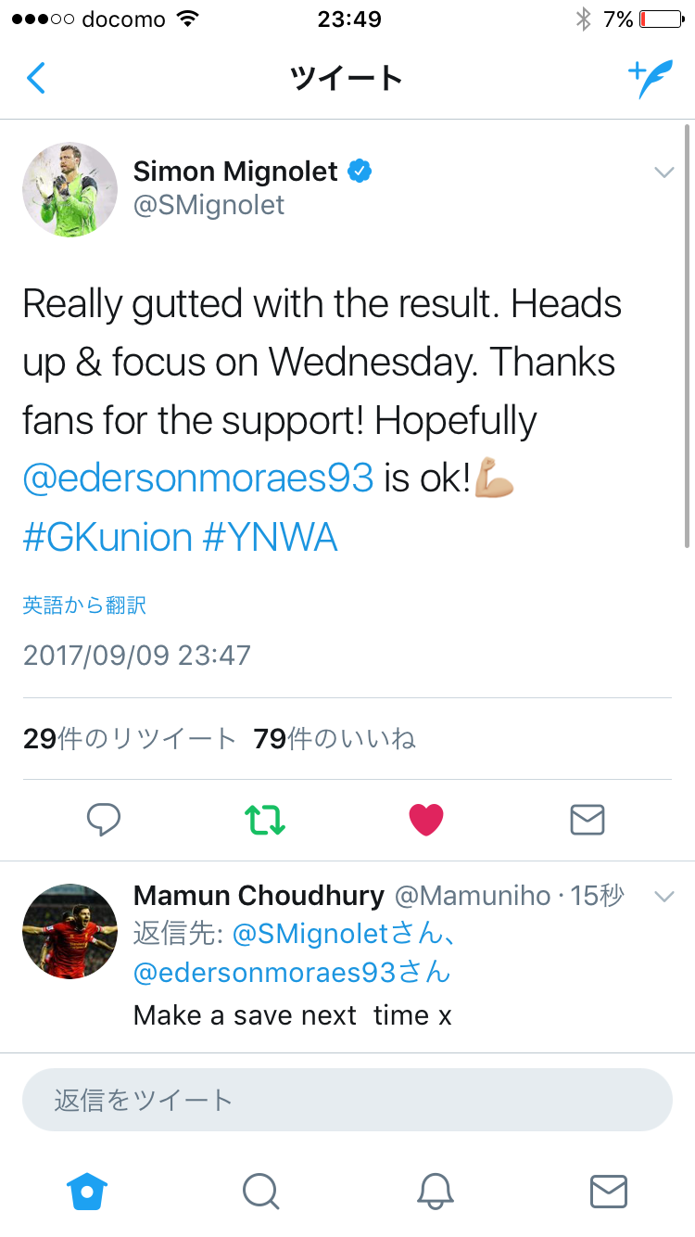Screen dimensions: 695x1237
Task: Open the #GKunion hashtag
Action: click(107, 537)
